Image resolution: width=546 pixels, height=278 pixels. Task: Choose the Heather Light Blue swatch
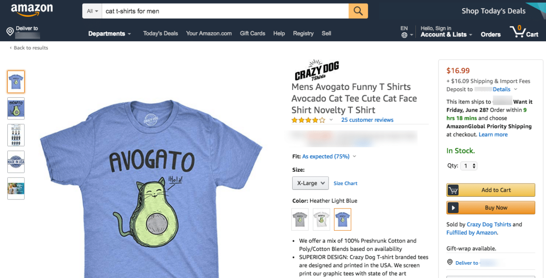(x=343, y=219)
